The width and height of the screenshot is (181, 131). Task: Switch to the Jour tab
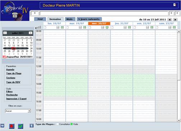(x=40, y=19)
